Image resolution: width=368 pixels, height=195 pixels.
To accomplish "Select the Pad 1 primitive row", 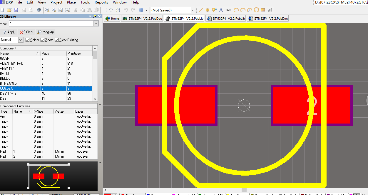I will coord(48,151).
